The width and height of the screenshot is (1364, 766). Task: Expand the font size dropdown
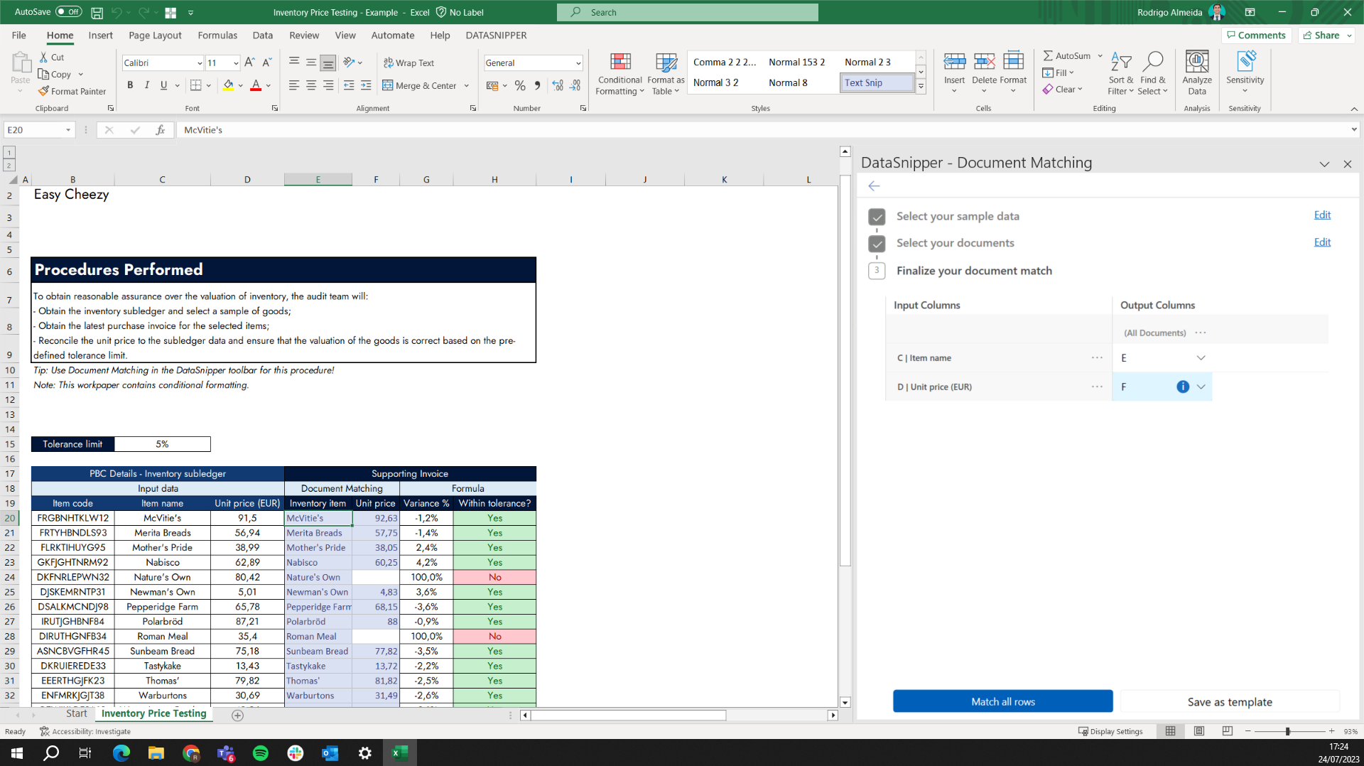pos(234,63)
